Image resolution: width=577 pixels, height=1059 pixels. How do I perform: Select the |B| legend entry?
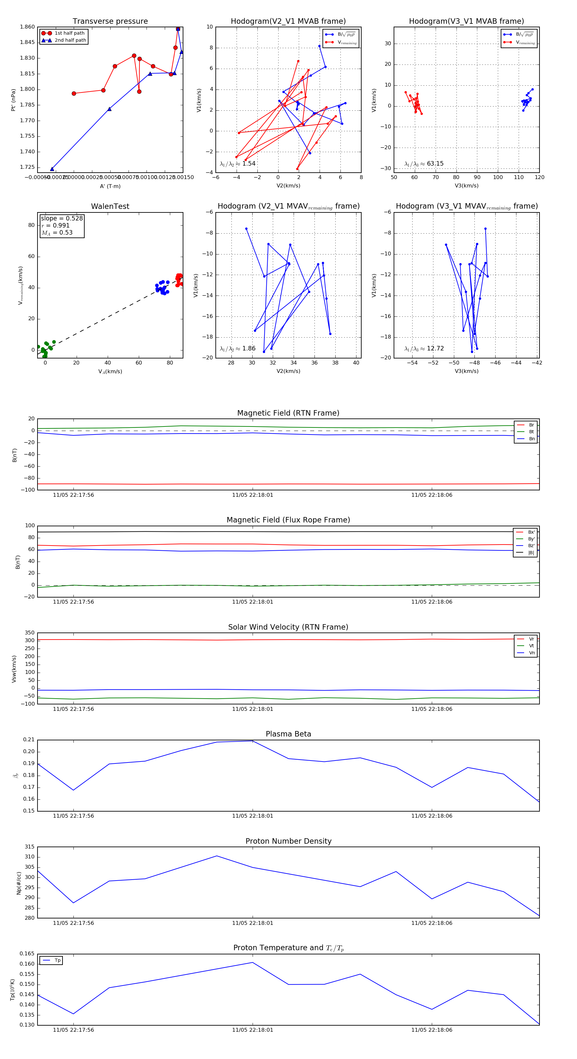click(525, 553)
